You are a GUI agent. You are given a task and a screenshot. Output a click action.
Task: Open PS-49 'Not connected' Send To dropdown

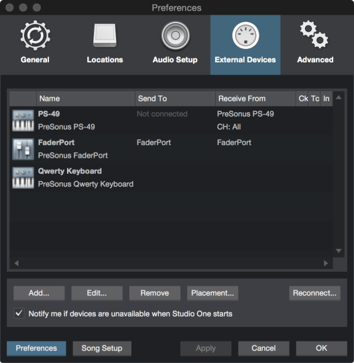click(x=162, y=114)
